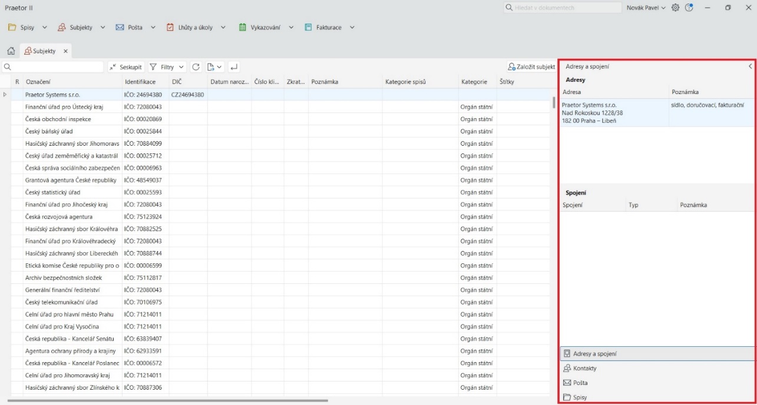Show Spisy section in side panel
Image resolution: width=757 pixels, height=405 pixels.
point(580,397)
